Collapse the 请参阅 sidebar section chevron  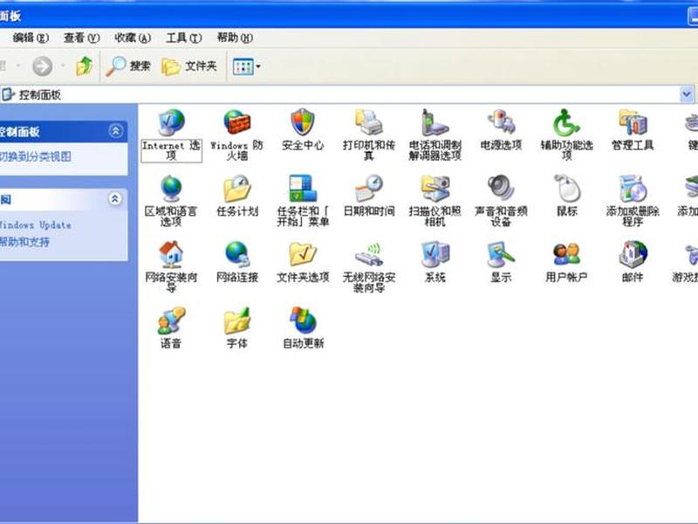tap(115, 199)
